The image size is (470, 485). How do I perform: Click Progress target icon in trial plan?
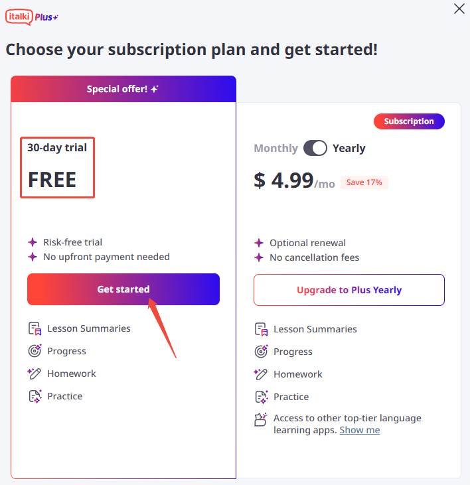[x=35, y=351]
